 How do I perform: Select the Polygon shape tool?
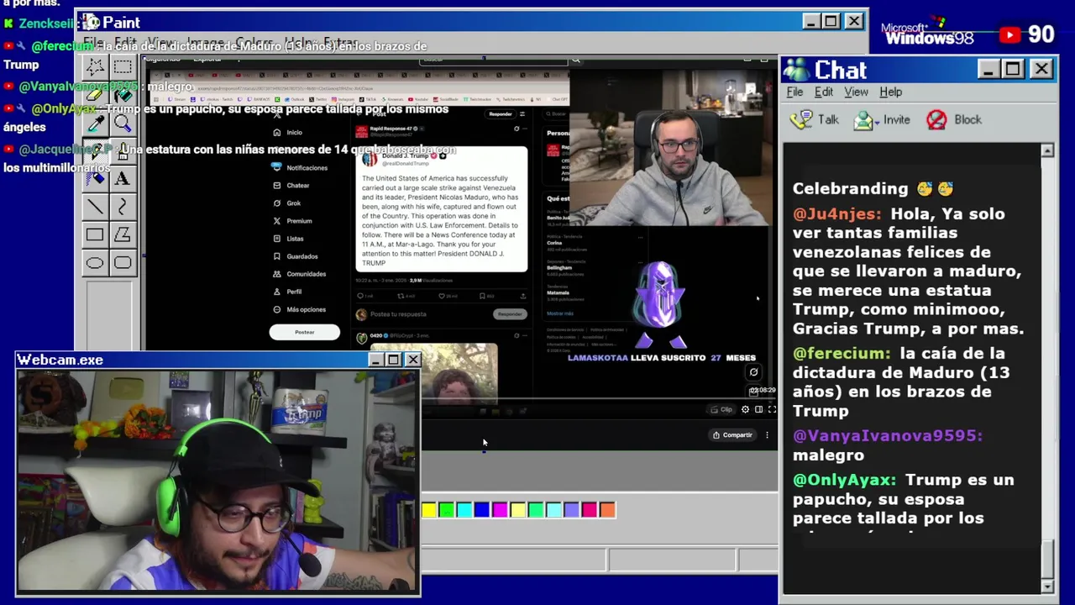tap(123, 235)
